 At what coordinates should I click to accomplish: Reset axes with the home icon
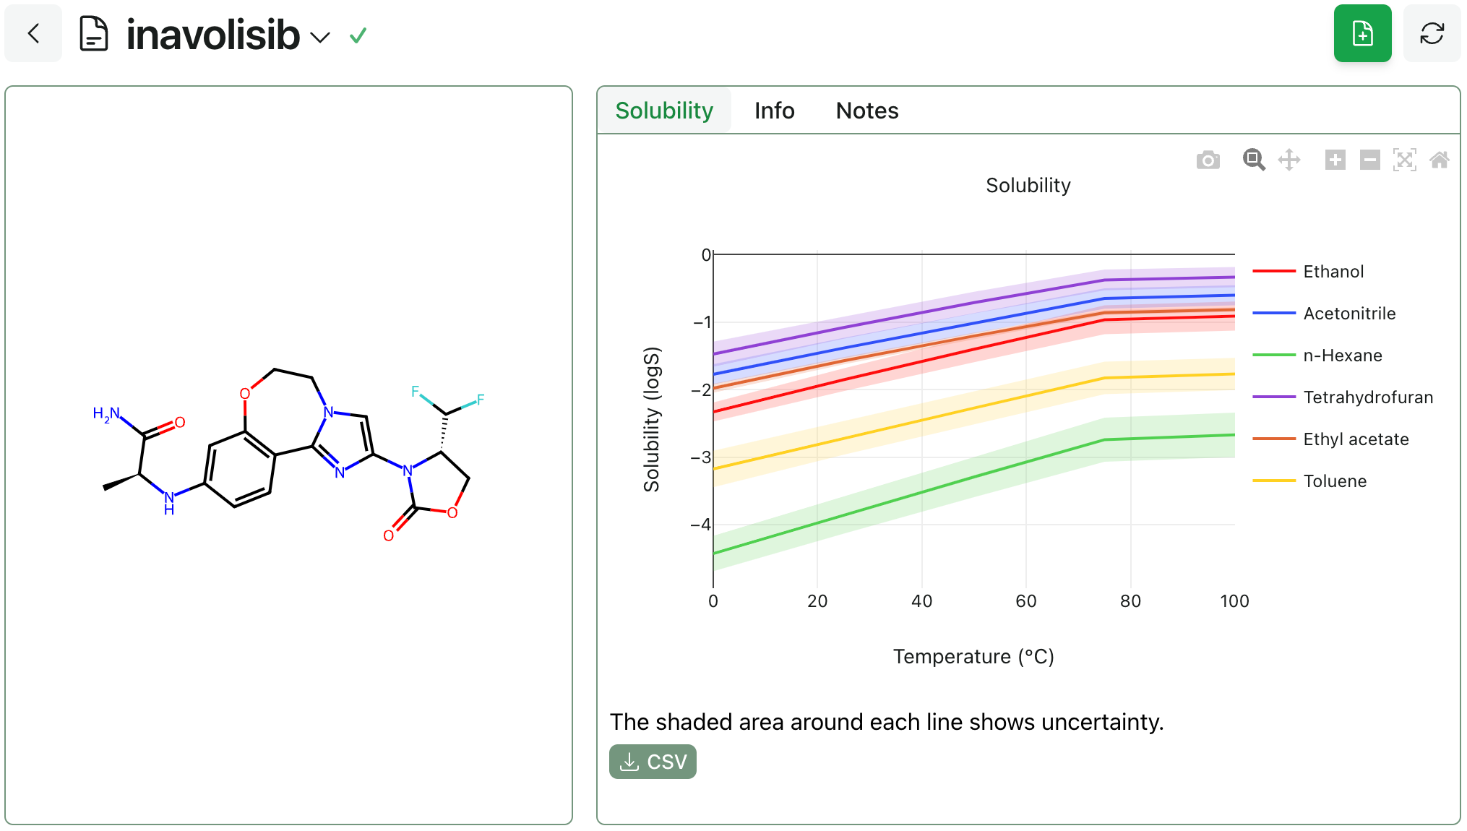click(x=1439, y=160)
